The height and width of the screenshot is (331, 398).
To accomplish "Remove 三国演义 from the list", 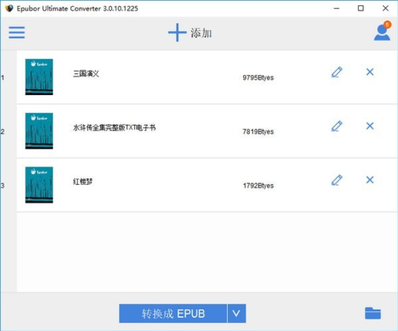I will tap(370, 72).
